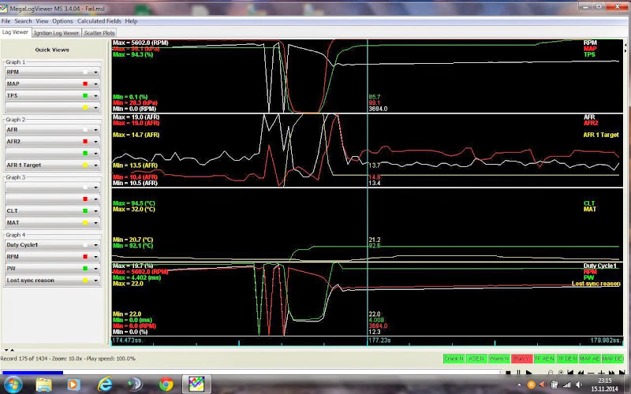Open the AFR 1 Target field dropdown

(52, 165)
